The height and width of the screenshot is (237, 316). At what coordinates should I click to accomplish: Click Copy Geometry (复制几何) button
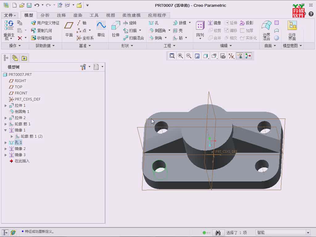coord(42,31)
